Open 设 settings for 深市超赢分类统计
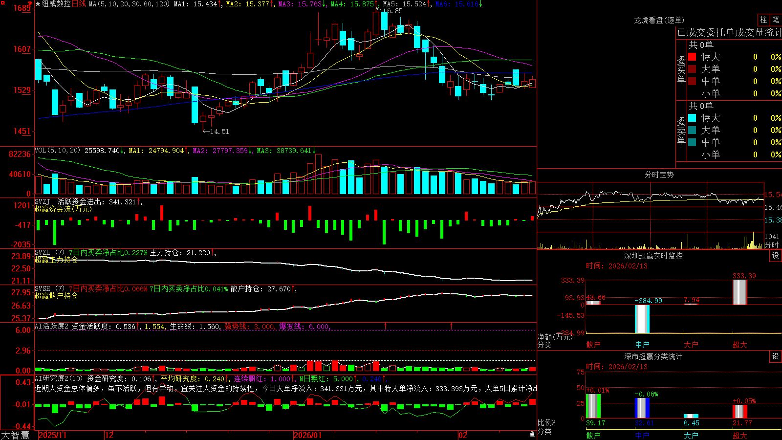The height and width of the screenshot is (440, 782). pyautogui.click(x=776, y=356)
